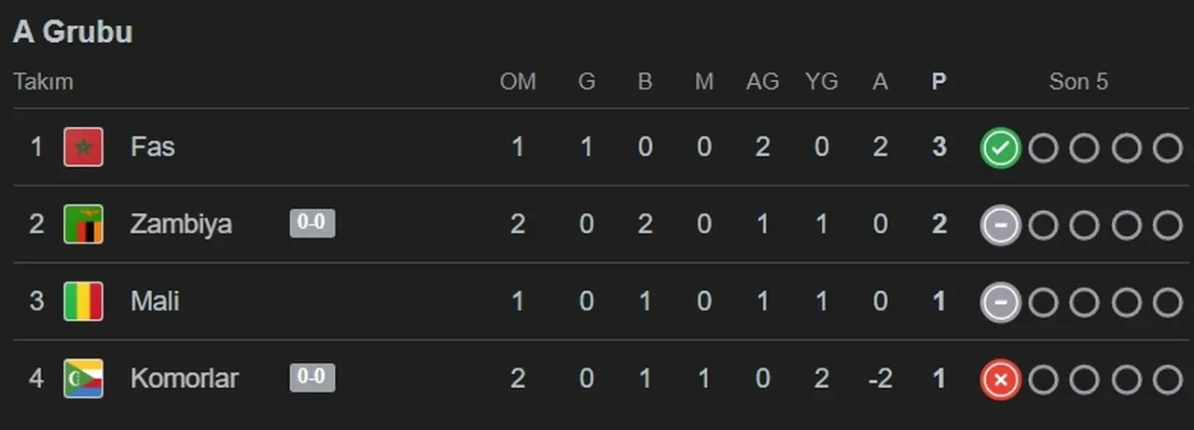Click the A Grubu group title
The width and height of the screenshot is (1194, 430).
coord(73,32)
